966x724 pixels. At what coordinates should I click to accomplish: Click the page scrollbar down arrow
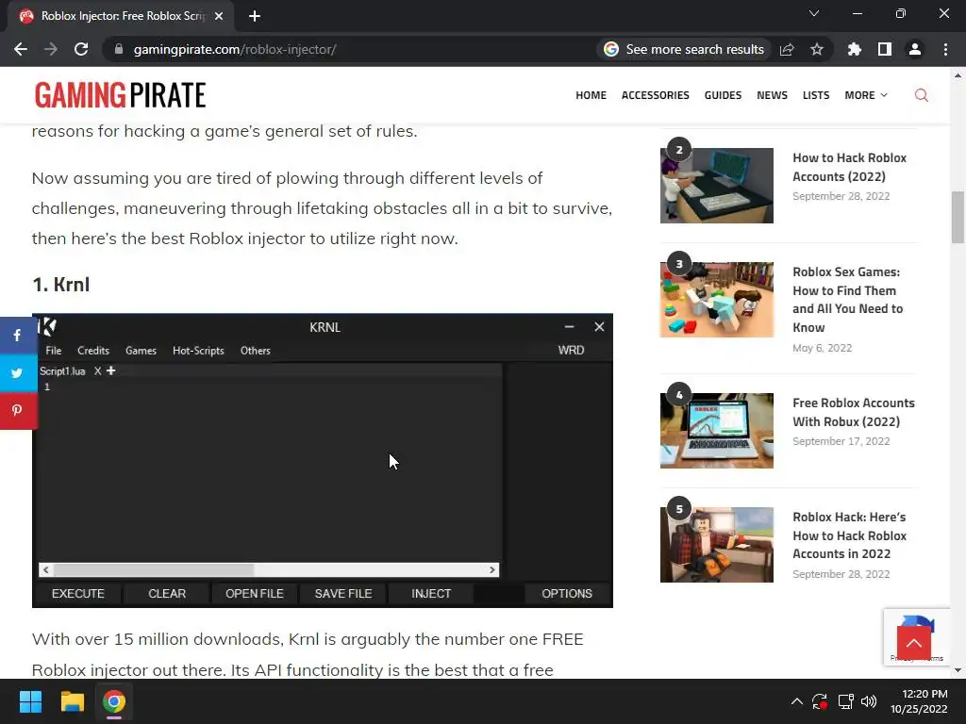pyautogui.click(x=958, y=670)
